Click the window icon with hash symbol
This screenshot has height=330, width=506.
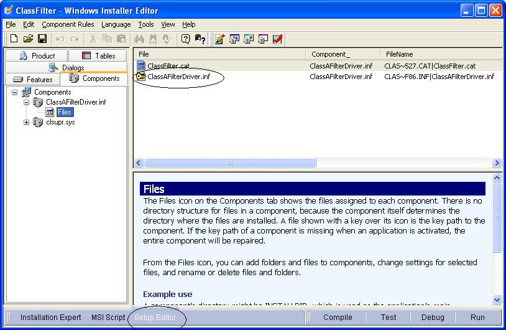[249, 39]
